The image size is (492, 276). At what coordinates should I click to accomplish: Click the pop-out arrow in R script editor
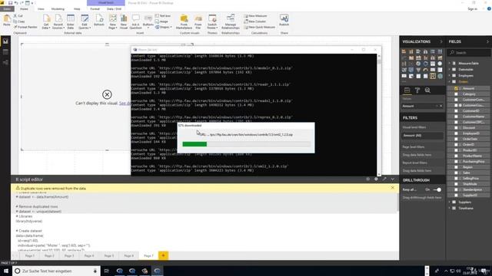pos(384,179)
